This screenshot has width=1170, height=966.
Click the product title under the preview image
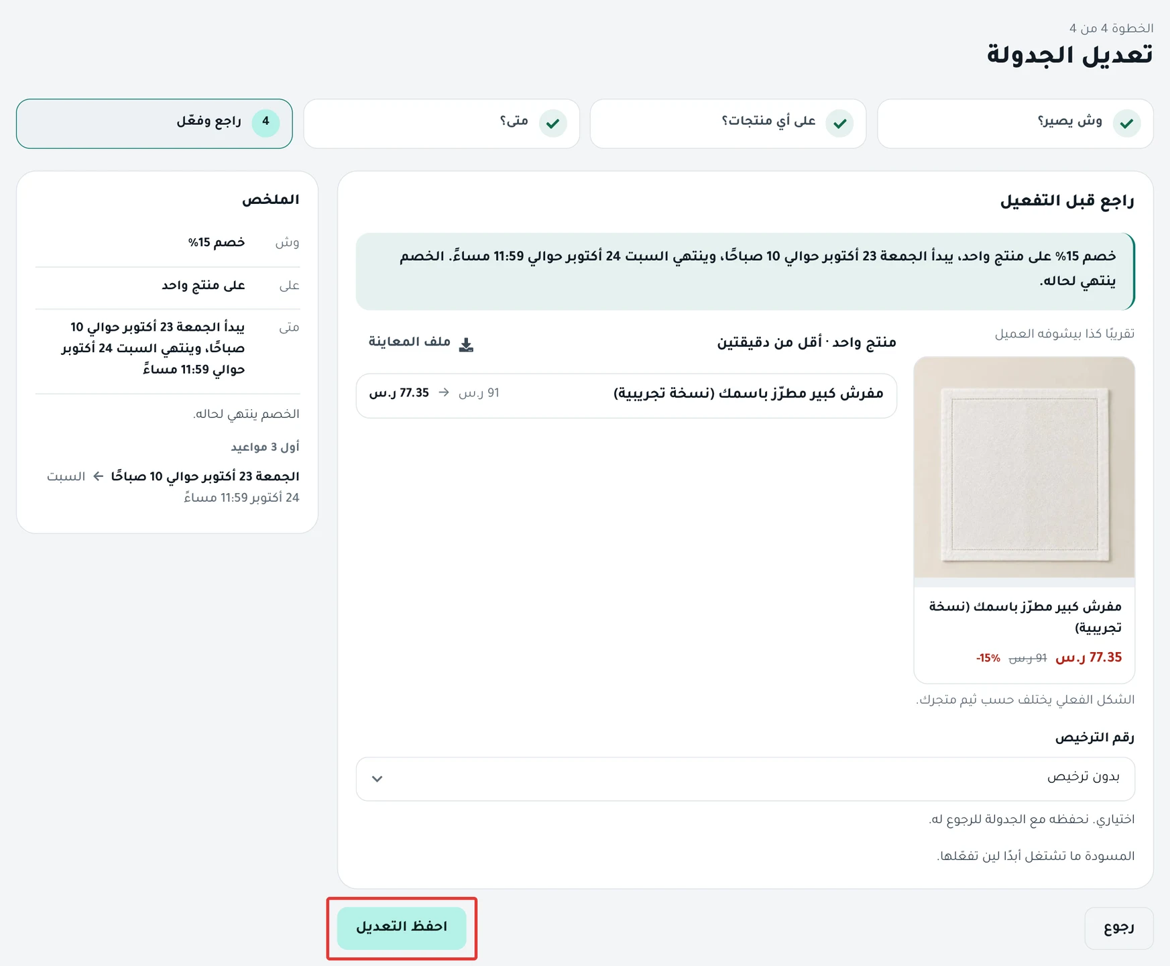click(x=1025, y=616)
